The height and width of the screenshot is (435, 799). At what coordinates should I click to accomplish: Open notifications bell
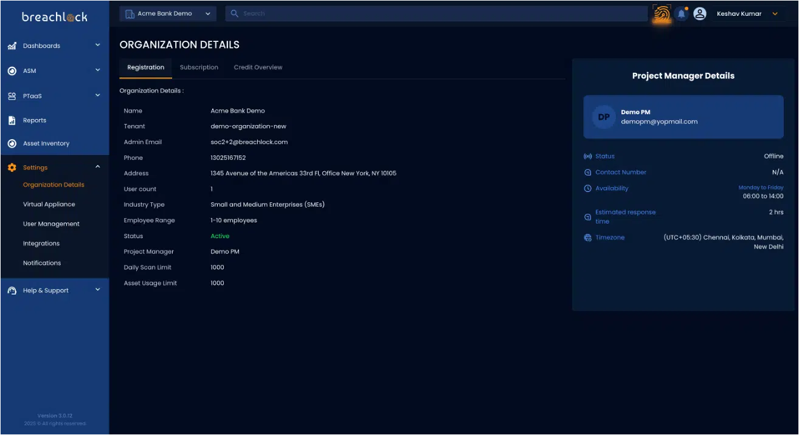point(682,13)
